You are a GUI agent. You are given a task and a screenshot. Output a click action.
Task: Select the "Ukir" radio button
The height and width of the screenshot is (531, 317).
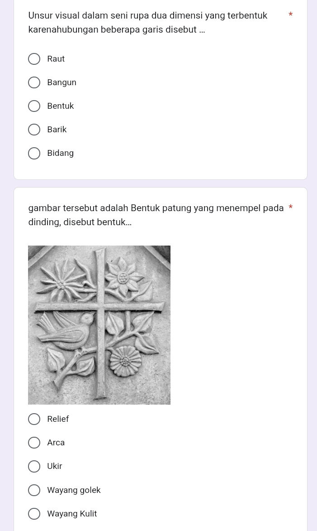(34, 466)
